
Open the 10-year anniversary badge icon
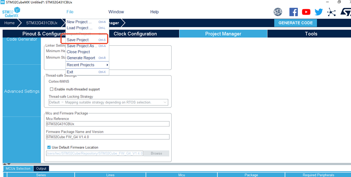coord(278,12)
